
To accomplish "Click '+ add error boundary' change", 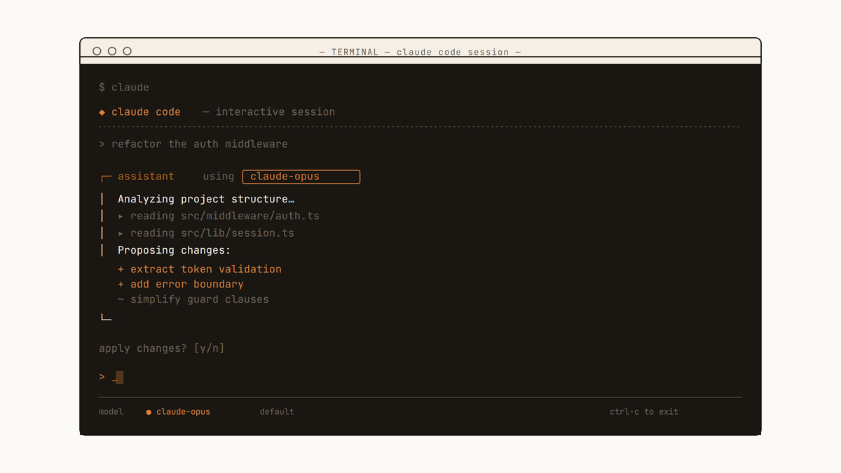I will click(181, 285).
